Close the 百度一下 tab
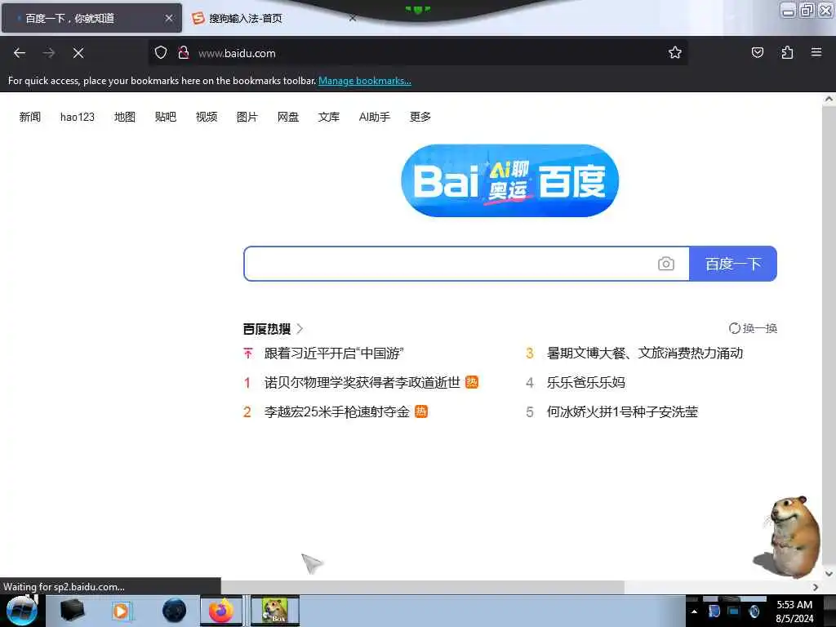The width and height of the screenshot is (836, 627). point(169,18)
